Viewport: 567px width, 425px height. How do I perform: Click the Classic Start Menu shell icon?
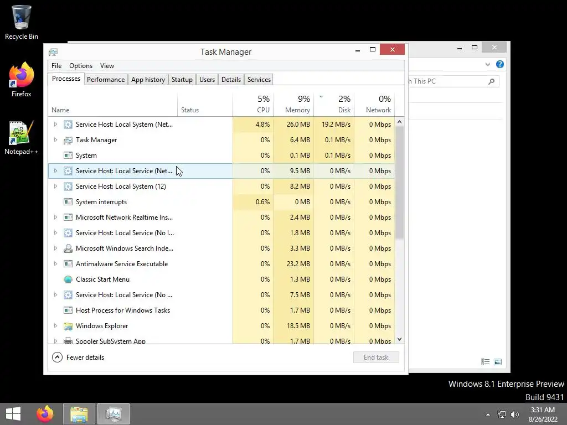pos(68,279)
